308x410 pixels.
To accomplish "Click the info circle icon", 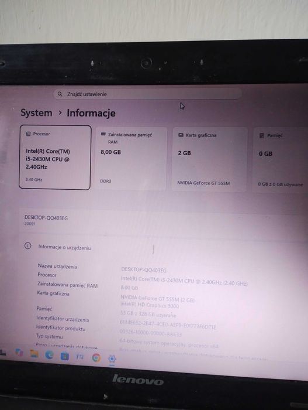I will point(27,246).
